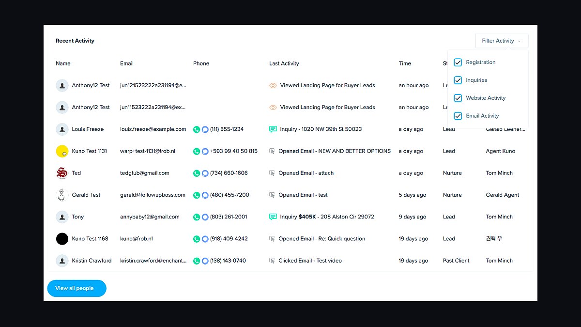Click the message icon for Kristin Crawford
This screenshot has height=327, width=581.
[205, 261]
